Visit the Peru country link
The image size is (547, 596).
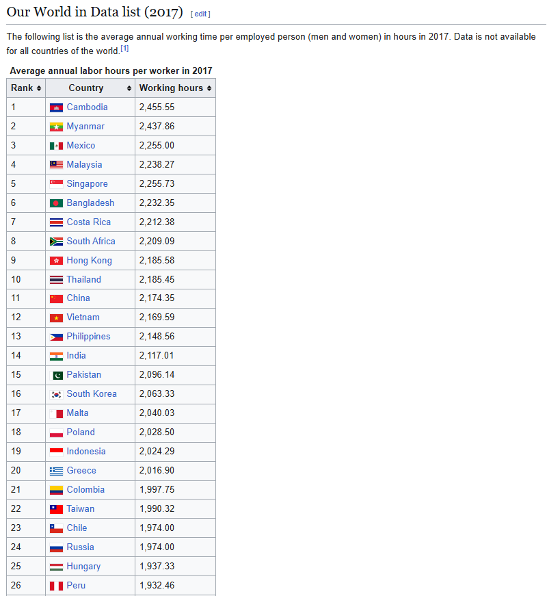pos(76,585)
